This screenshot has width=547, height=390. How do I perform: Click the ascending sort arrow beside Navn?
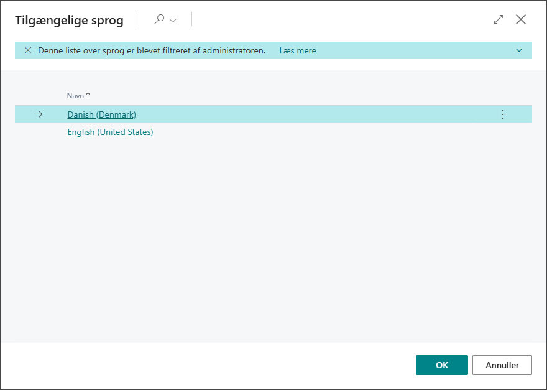88,95
